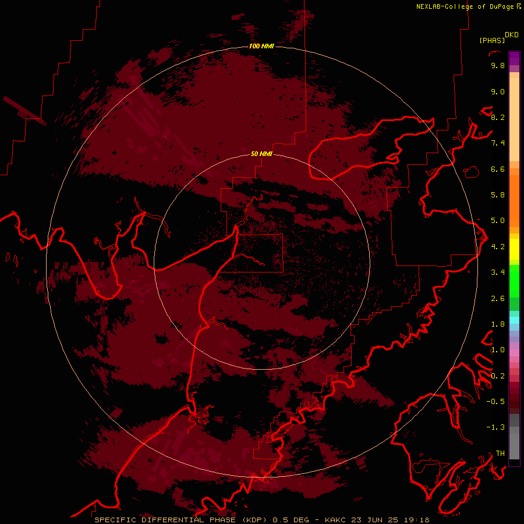
Task: Click the (KDP) abbreviation in the footer
Action: [254, 520]
